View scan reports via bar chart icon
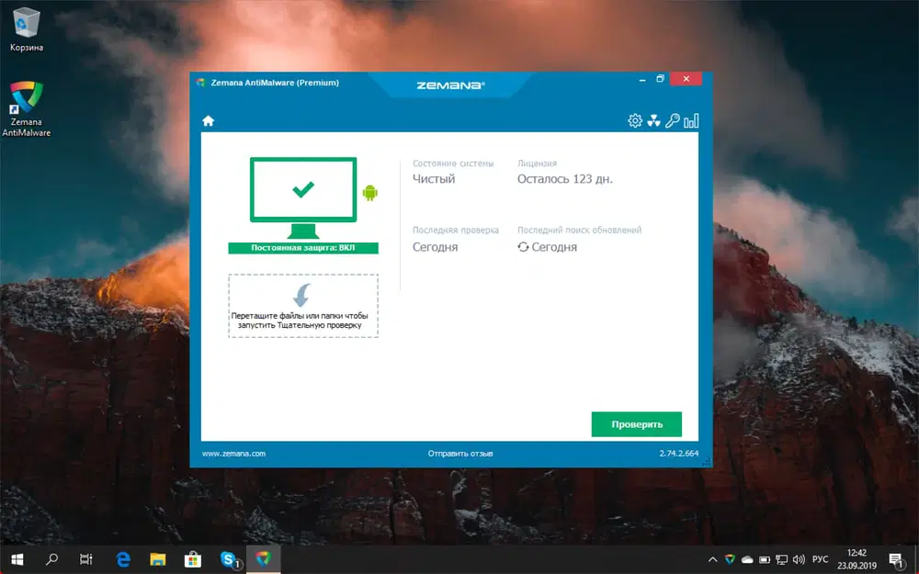 pos(690,120)
